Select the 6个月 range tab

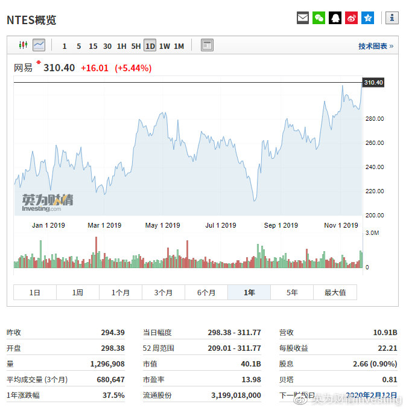coord(206,292)
